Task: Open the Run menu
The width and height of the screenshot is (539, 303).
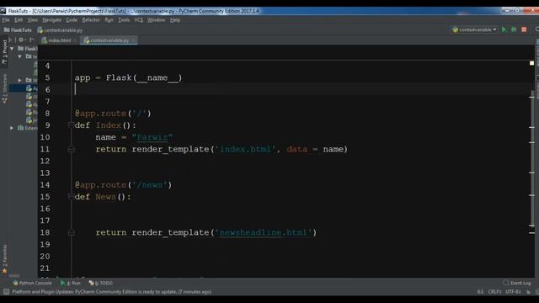Action: coord(109,20)
